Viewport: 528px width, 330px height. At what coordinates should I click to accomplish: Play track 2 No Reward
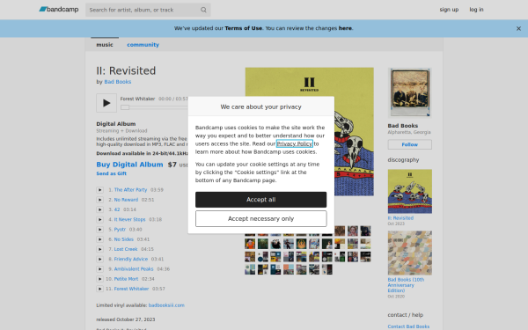pos(99,200)
